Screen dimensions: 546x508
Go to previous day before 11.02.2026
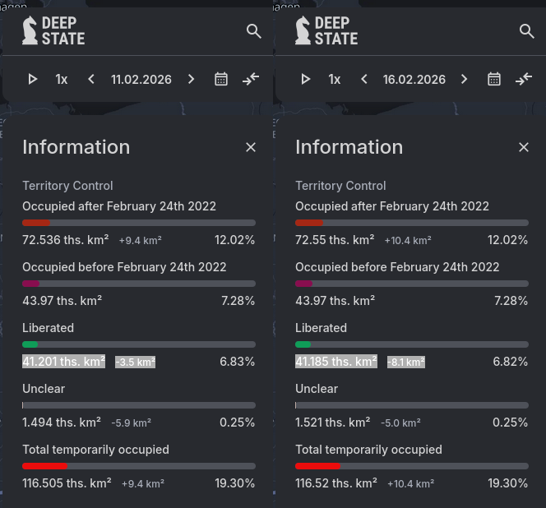91,80
